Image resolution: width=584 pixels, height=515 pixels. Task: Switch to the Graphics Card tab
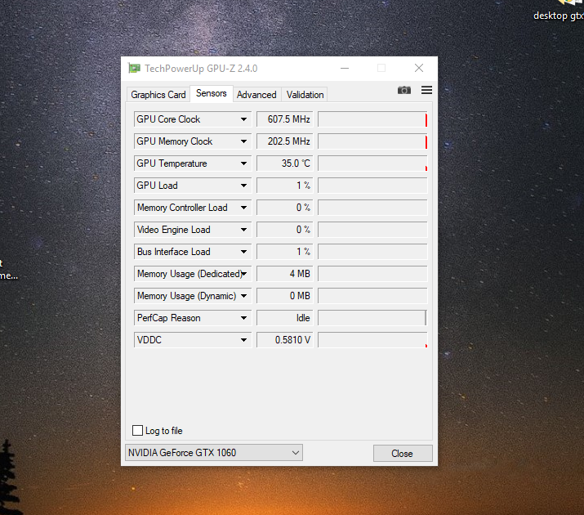click(158, 95)
